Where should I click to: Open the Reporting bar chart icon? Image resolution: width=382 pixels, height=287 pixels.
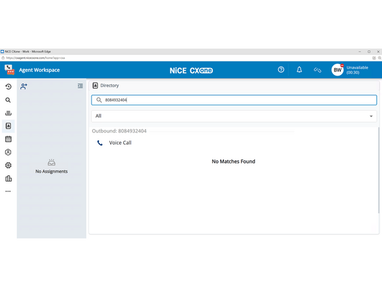pos(8,178)
